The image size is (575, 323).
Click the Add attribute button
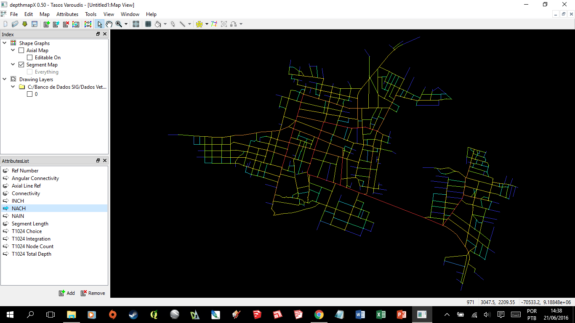point(67,293)
